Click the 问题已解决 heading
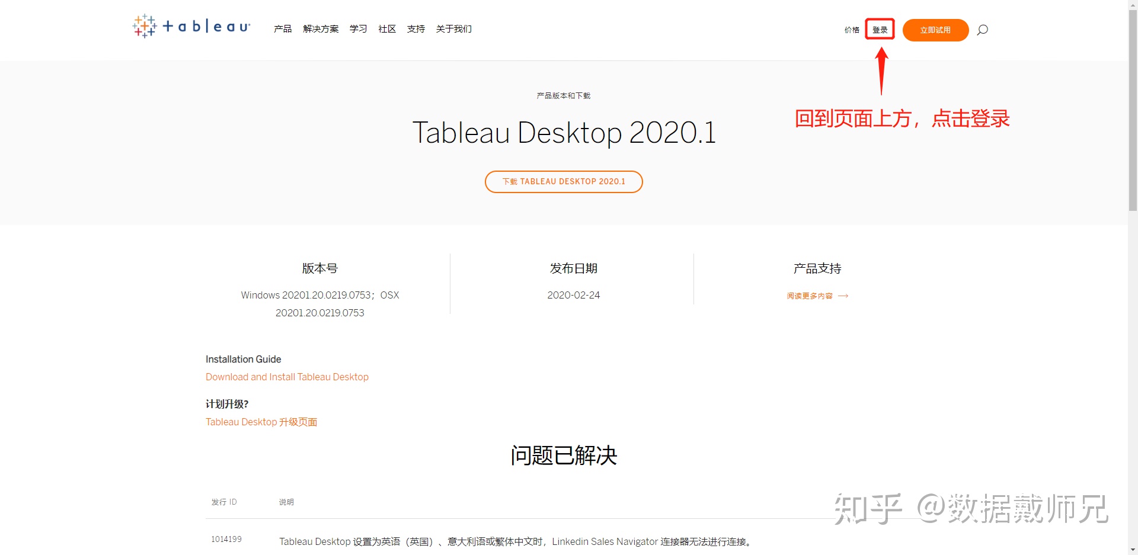Image resolution: width=1138 pixels, height=555 pixels. 564,455
